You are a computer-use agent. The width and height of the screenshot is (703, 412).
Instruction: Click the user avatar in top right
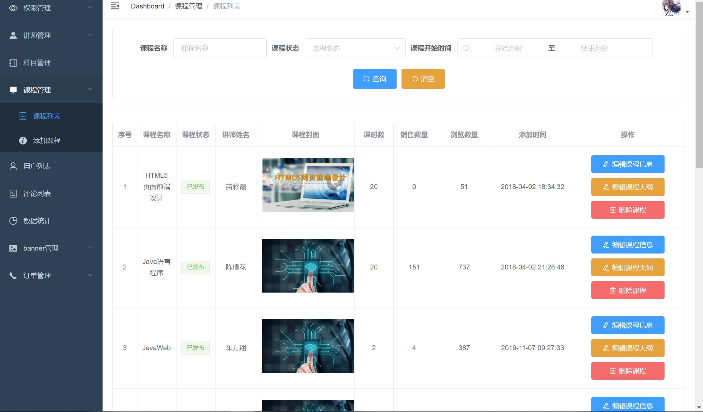(x=671, y=8)
